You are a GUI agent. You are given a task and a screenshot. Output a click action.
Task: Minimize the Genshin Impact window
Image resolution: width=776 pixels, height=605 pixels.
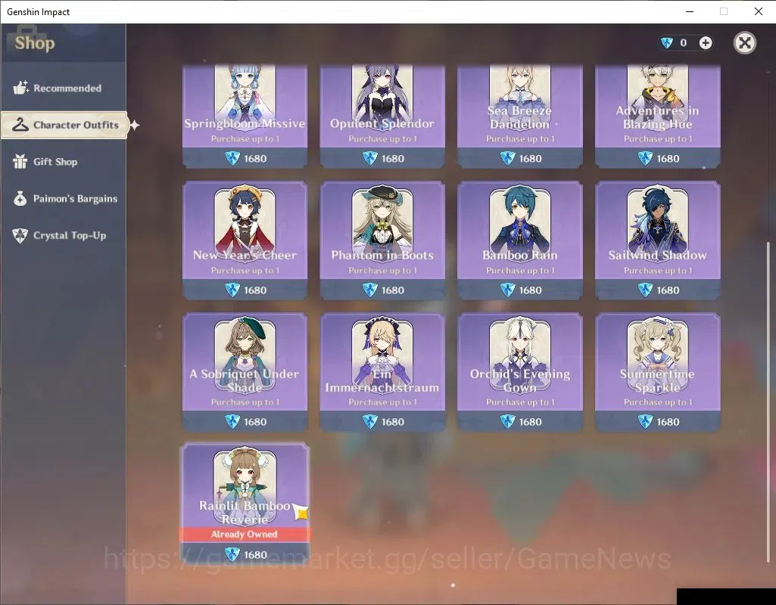pos(690,11)
